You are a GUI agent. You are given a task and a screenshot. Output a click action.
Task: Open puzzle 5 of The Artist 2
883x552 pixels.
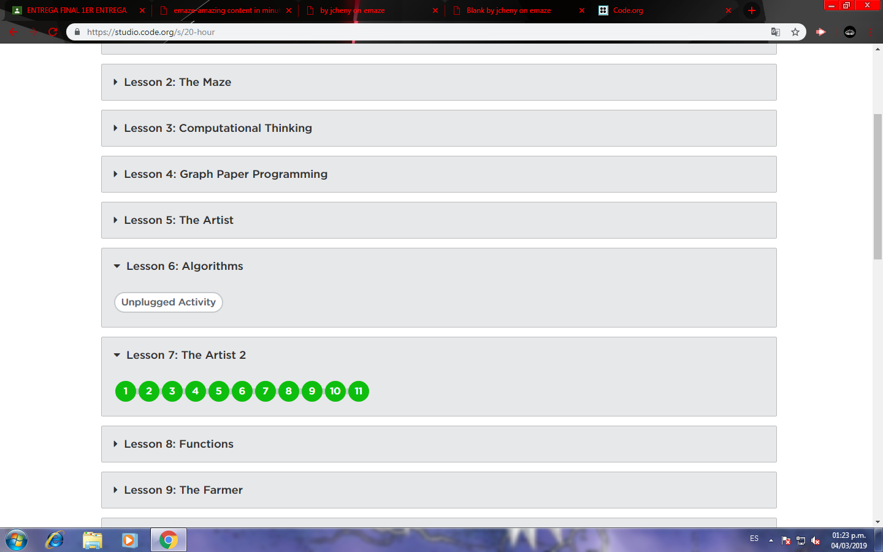pos(219,391)
